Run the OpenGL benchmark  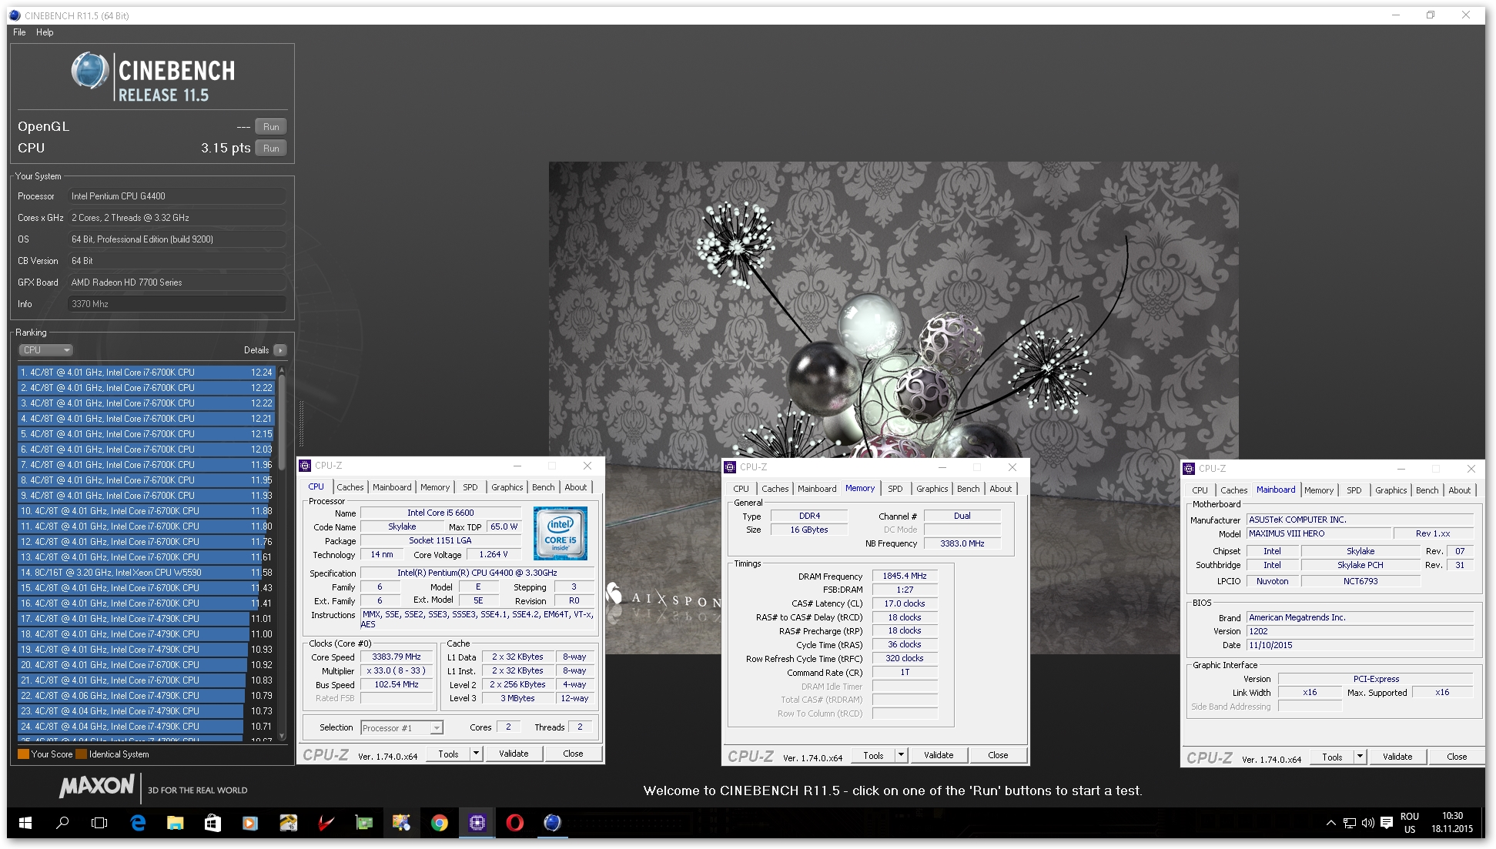tap(271, 127)
